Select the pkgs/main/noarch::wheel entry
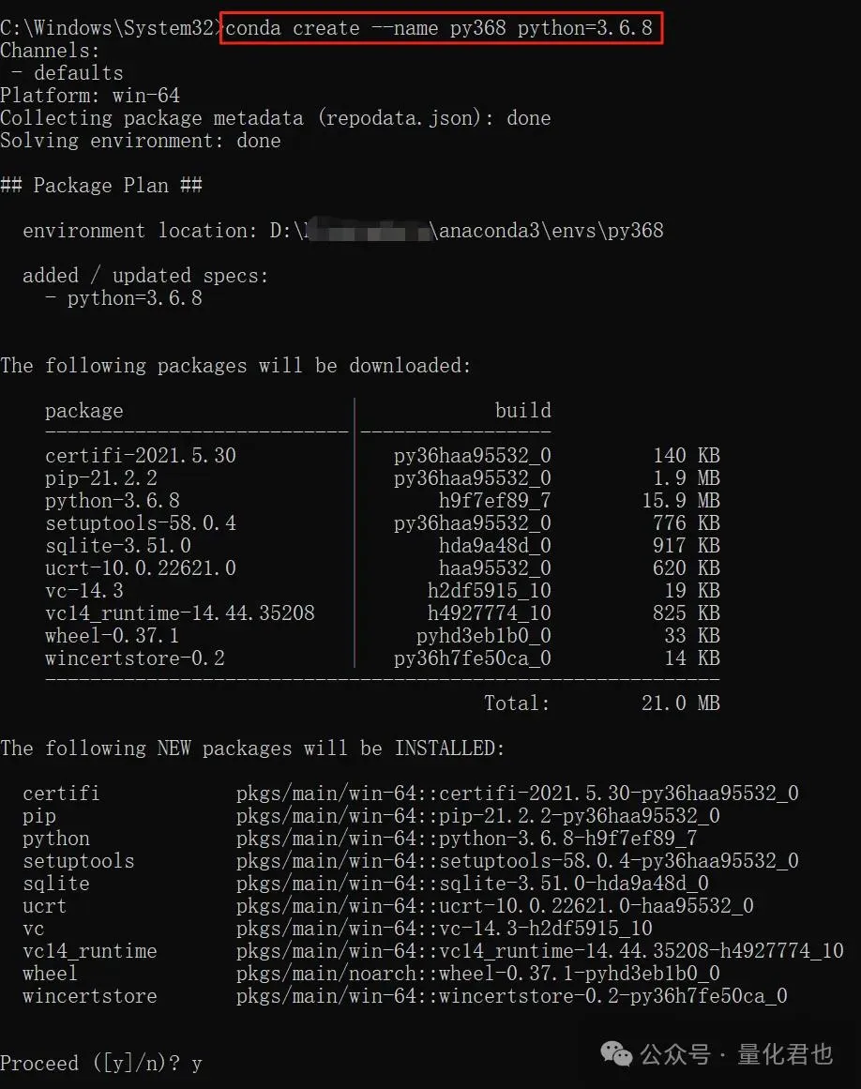 [x=477, y=973]
